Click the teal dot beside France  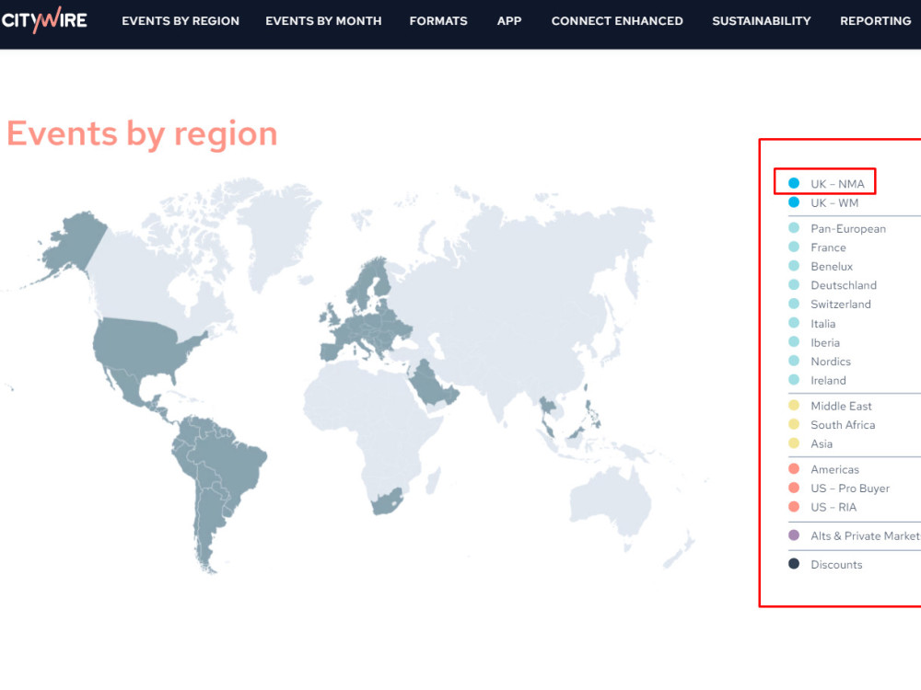click(794, 247)
